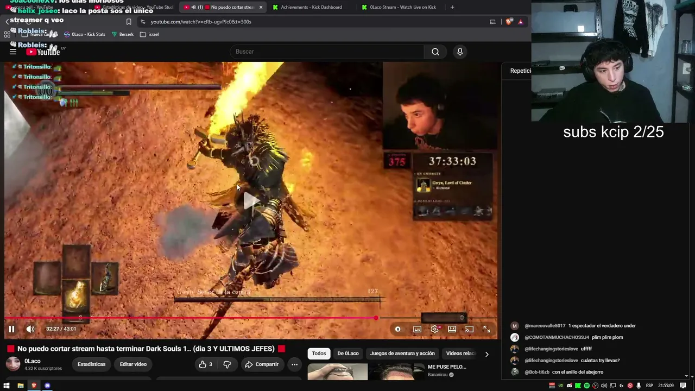Open the Compartir share dialog
695x391 pixels.
tap(262, 364)
